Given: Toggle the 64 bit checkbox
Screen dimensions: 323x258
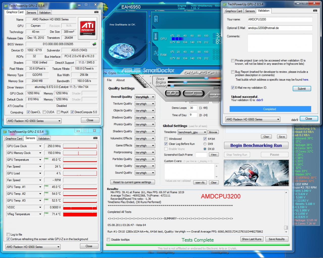Looking at the screenshot, I should coord(205,139).
